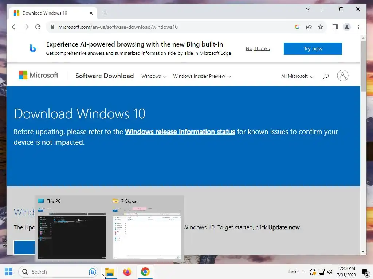
Task: Go back to the previous page
Action: [x=15, y=27]
